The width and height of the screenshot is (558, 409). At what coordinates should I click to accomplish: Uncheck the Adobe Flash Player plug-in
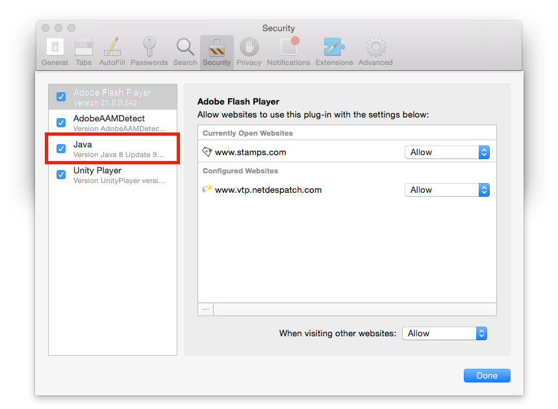click(61, 97)
